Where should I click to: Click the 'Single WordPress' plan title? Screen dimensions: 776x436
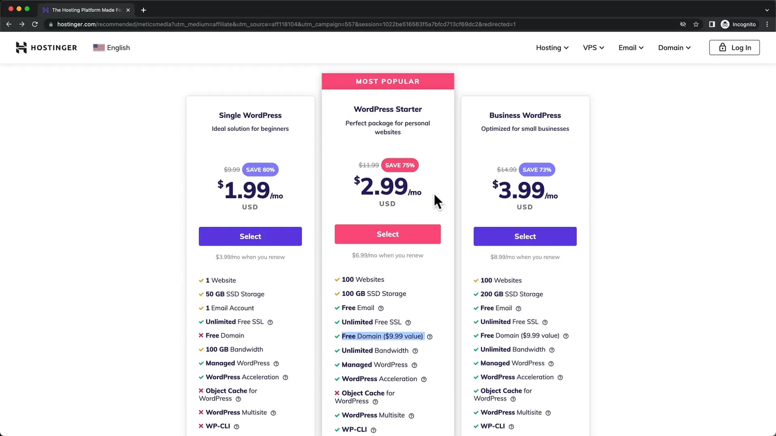[250, 115]
